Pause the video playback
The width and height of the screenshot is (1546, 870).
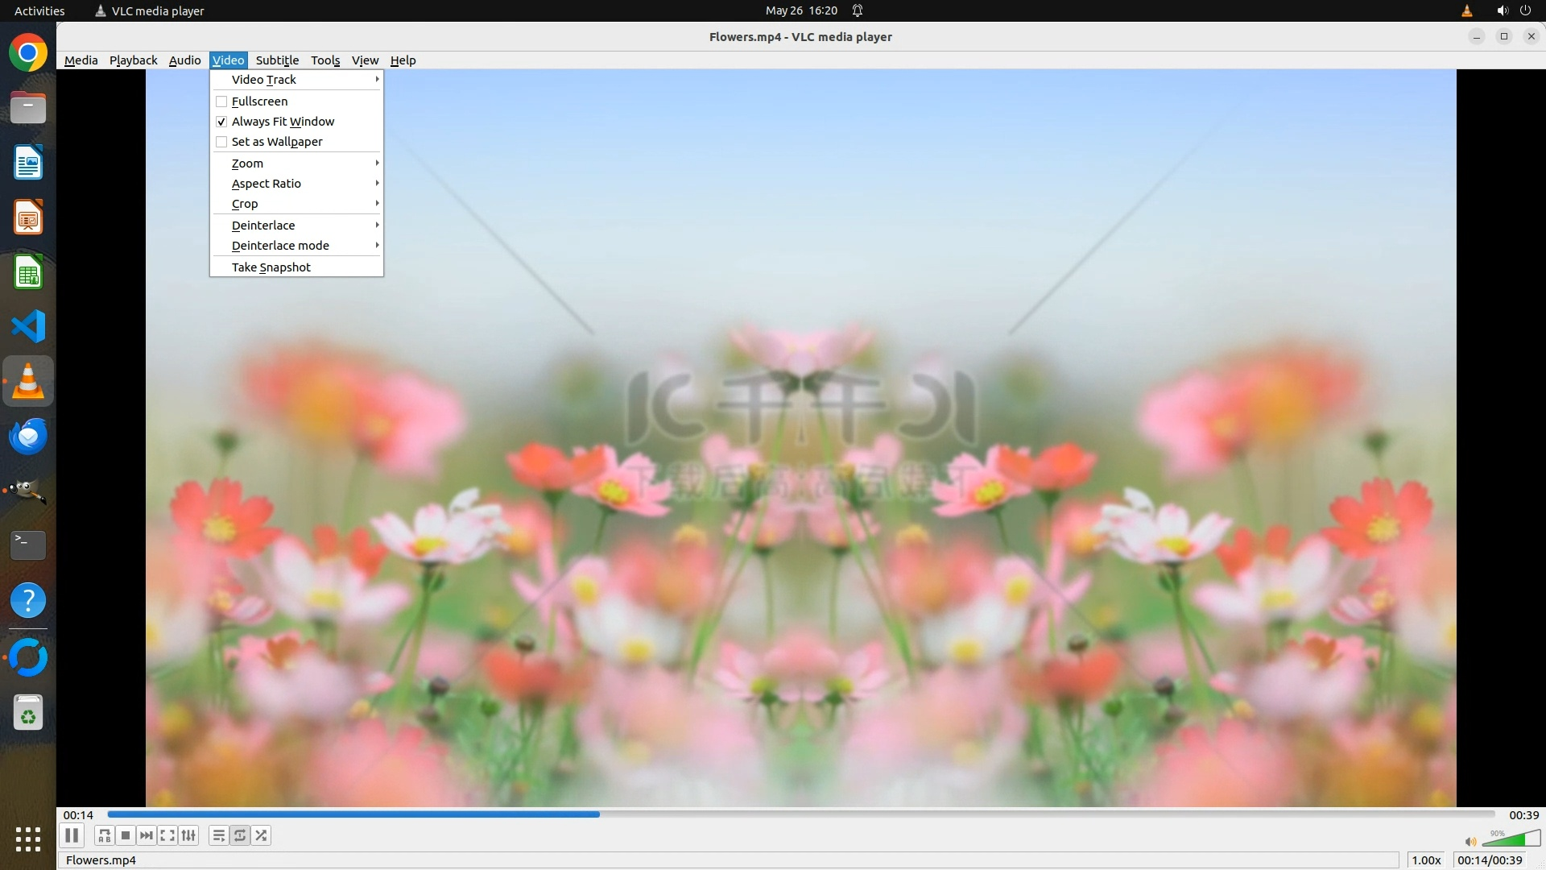tap(72, 835)
